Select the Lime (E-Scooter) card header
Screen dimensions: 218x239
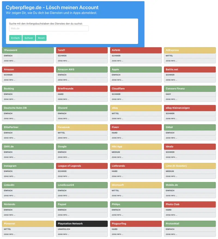point(190,166)
